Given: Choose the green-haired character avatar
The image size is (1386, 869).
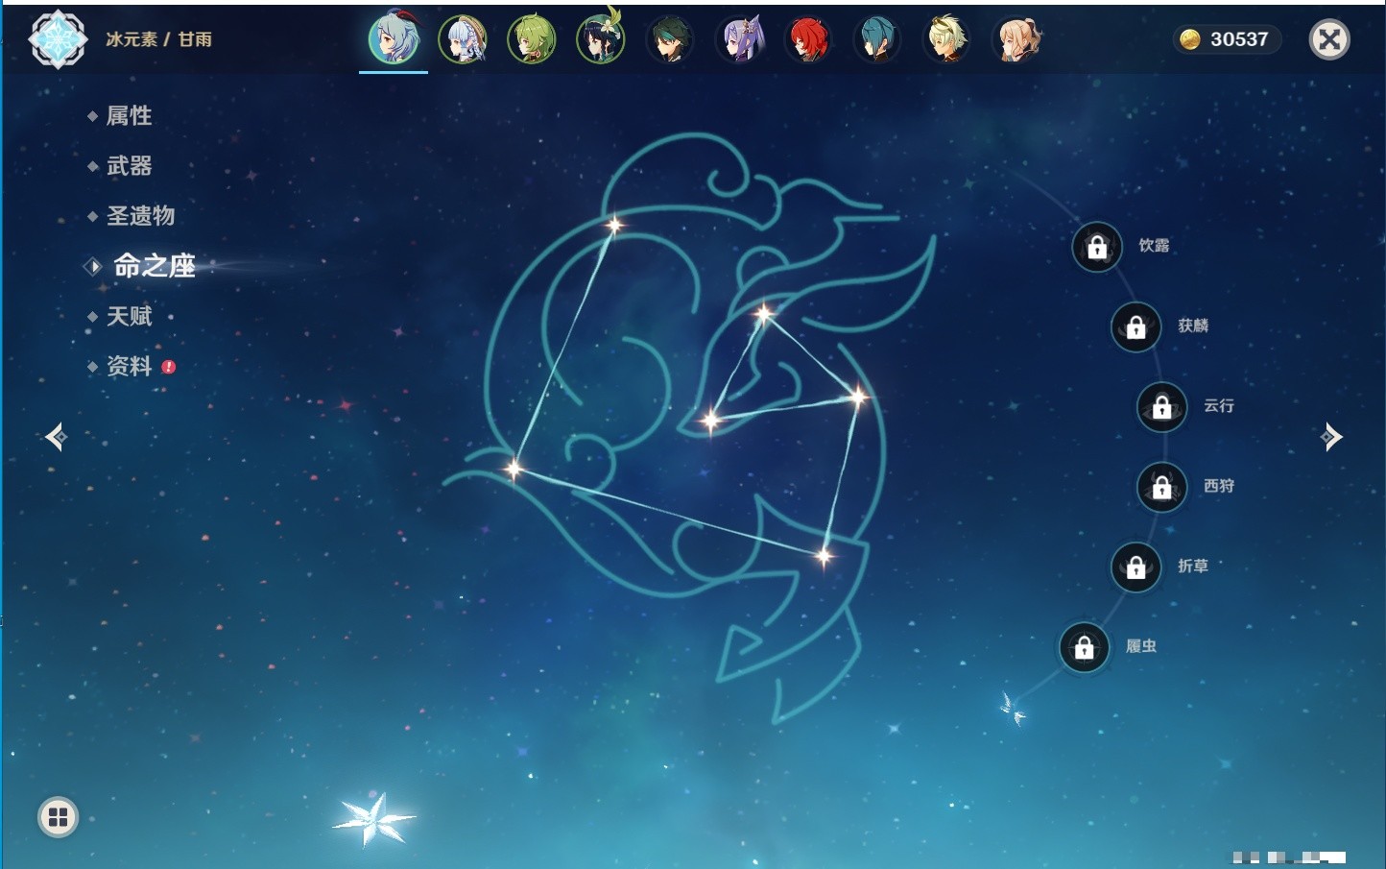Looking at the screenshot, I should (x=532, y=40).
